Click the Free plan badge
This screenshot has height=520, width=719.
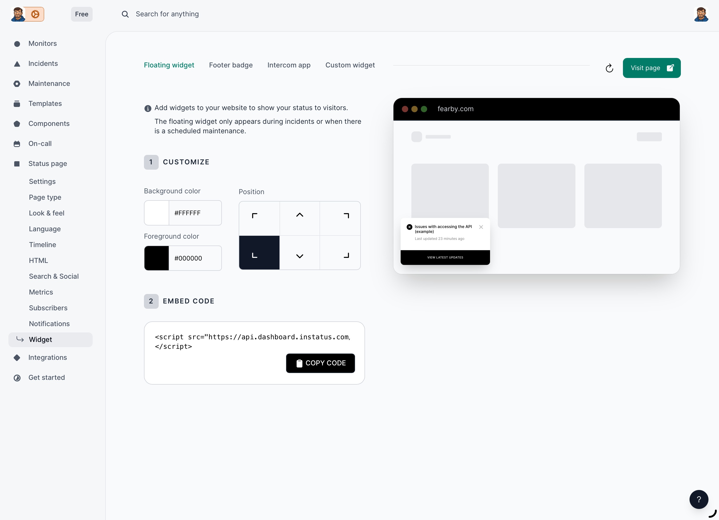(x=82, y=14)
